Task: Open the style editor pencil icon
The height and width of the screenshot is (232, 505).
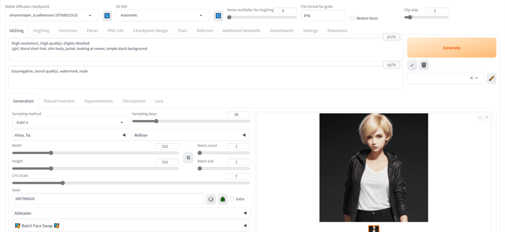Action: tap(491, 78)
